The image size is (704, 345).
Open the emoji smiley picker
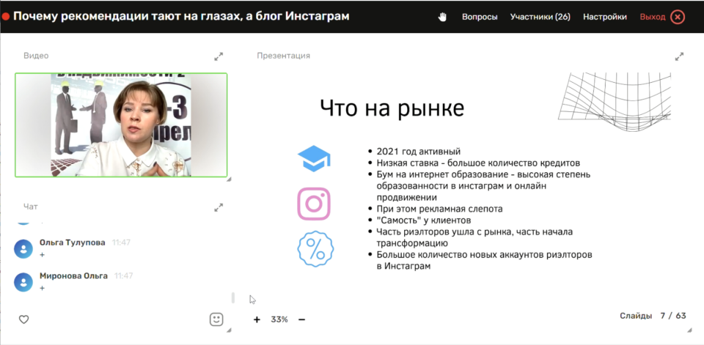point(216,319)
